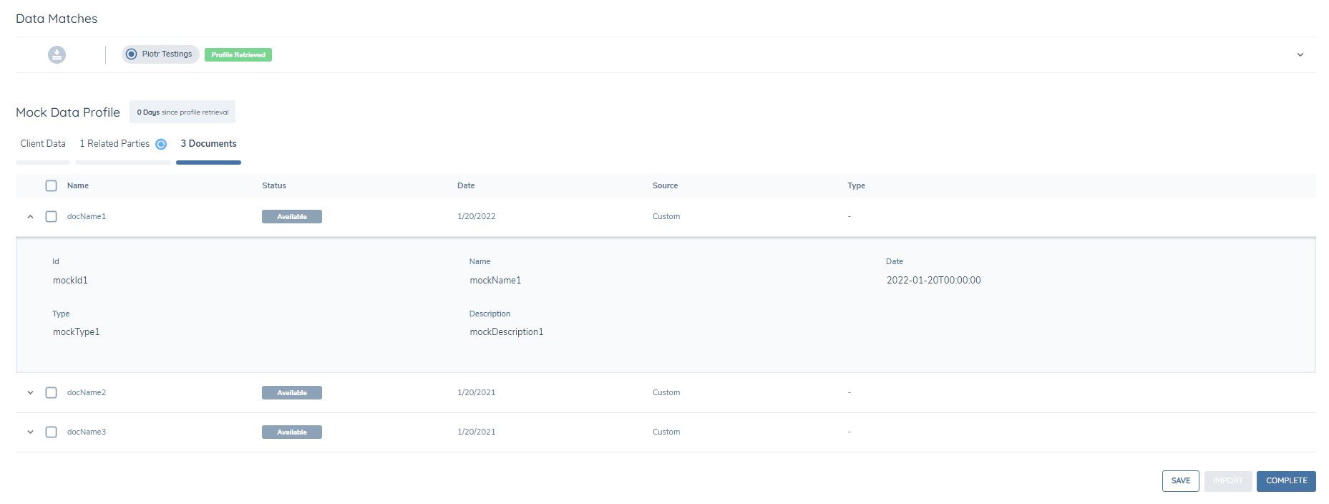Click the Custom source for docName3
This screenshot has width=1329, height=504.
click(666, 432)
